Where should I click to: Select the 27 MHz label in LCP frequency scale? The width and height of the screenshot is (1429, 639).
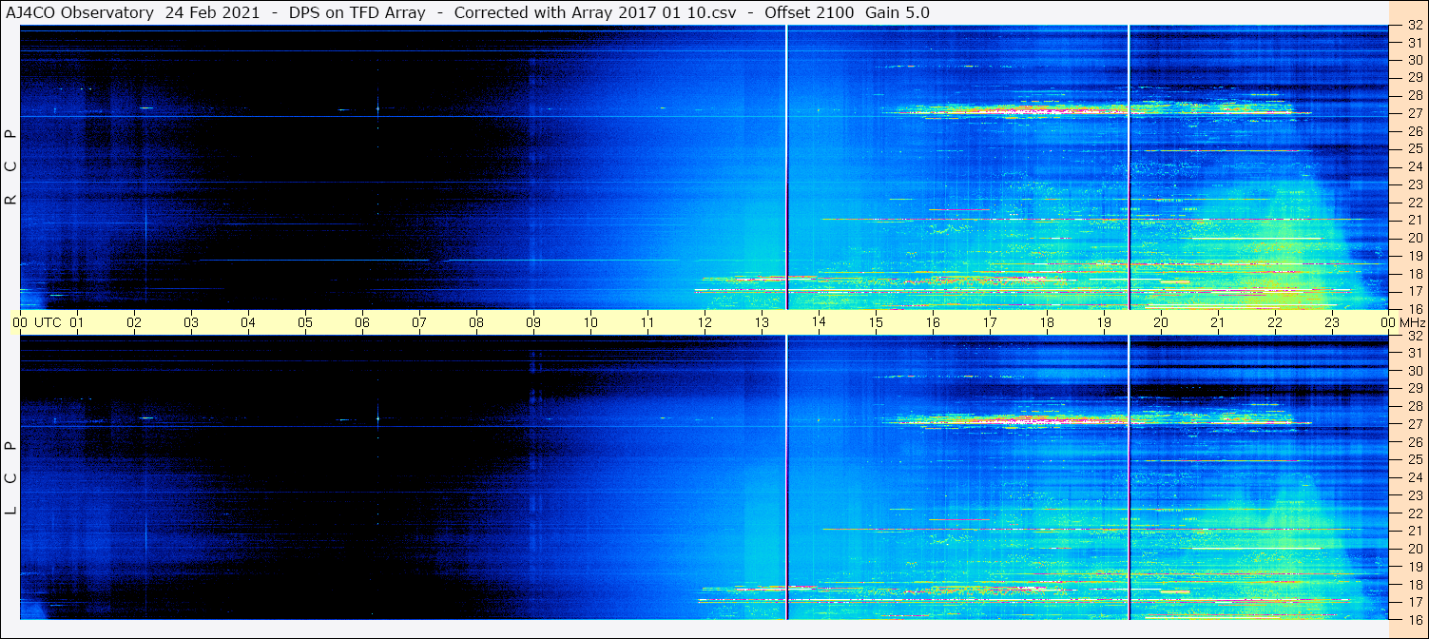tap(1414, 424)
